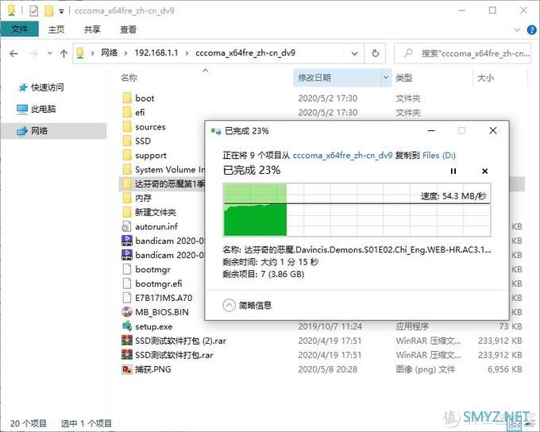Select SSD测试软件打包.rar archive icon
Image resolution: width=540 pixels, height=432 pixels.
127,355
